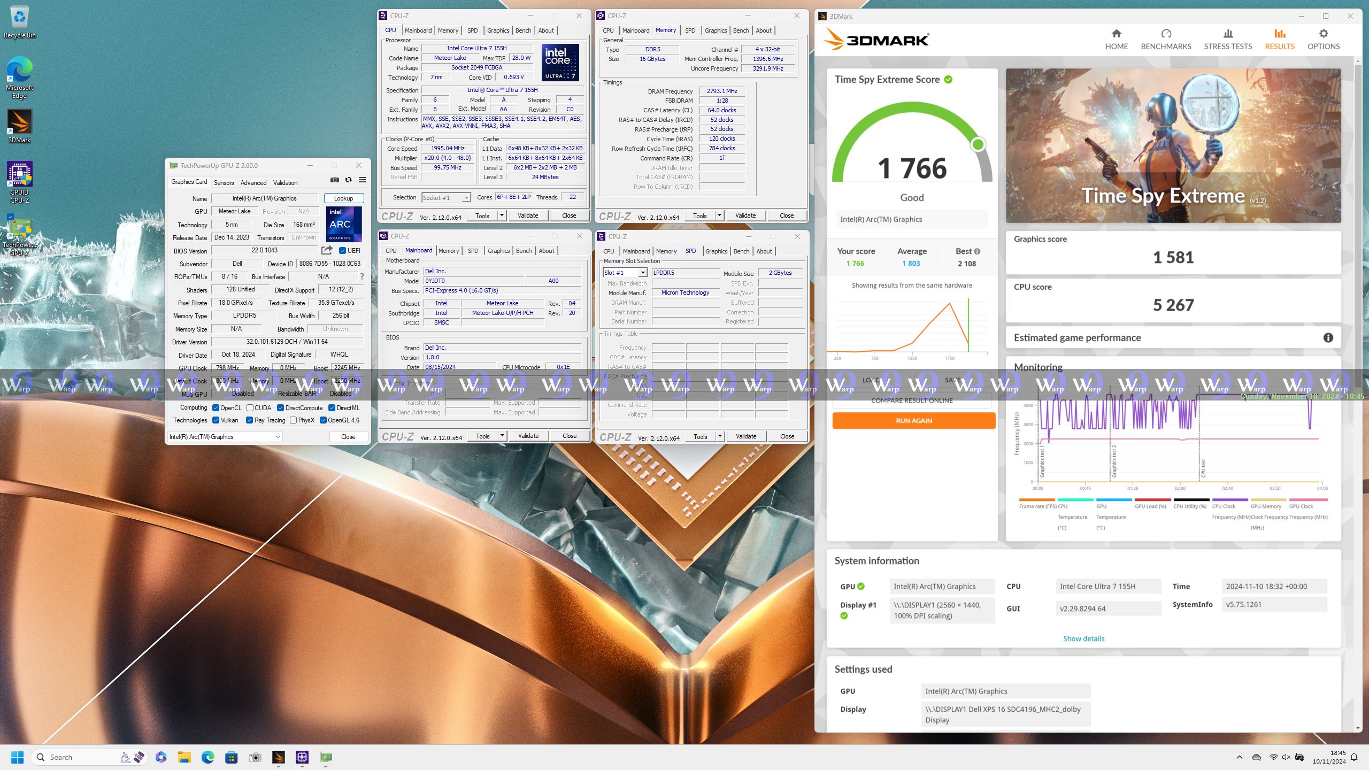Click the Windows Start button
Viewport: 1369px width, 770px height.
tap(17, 757)
